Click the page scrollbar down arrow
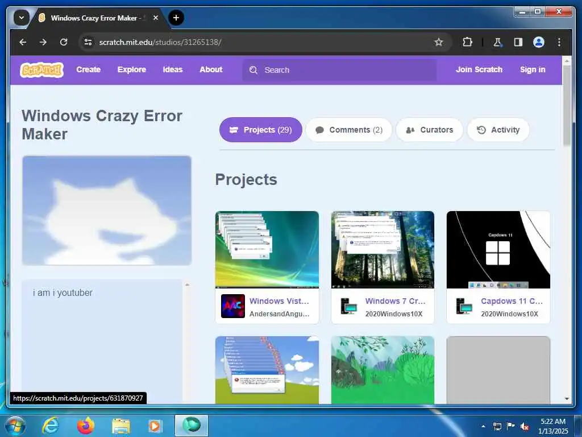 coord(567,399)
